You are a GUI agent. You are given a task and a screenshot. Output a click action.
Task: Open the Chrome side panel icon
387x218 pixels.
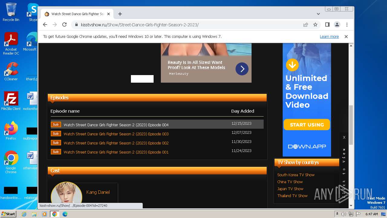(x=327, y=25)
